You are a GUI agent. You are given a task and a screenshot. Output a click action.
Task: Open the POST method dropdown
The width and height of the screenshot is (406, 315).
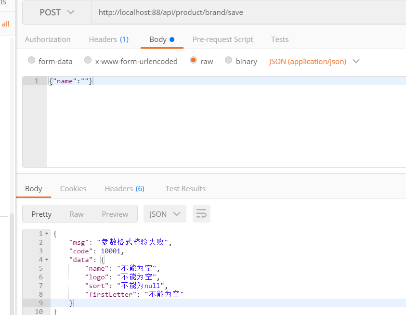click(x=57, y=13)
